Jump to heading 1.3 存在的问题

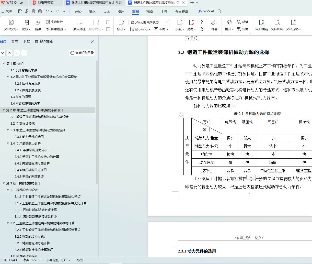coord(21,97)
